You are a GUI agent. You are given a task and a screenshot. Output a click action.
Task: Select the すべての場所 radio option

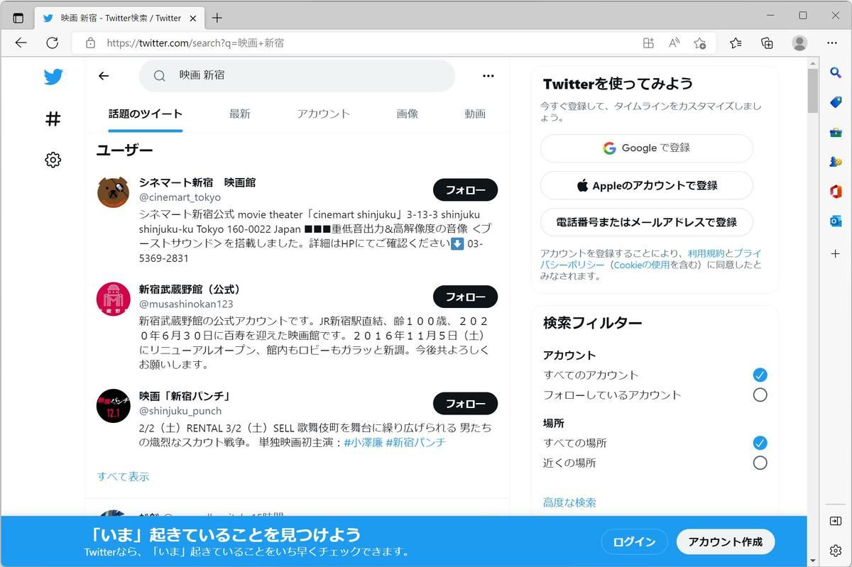pyautogui.click(x=760, y=443)
